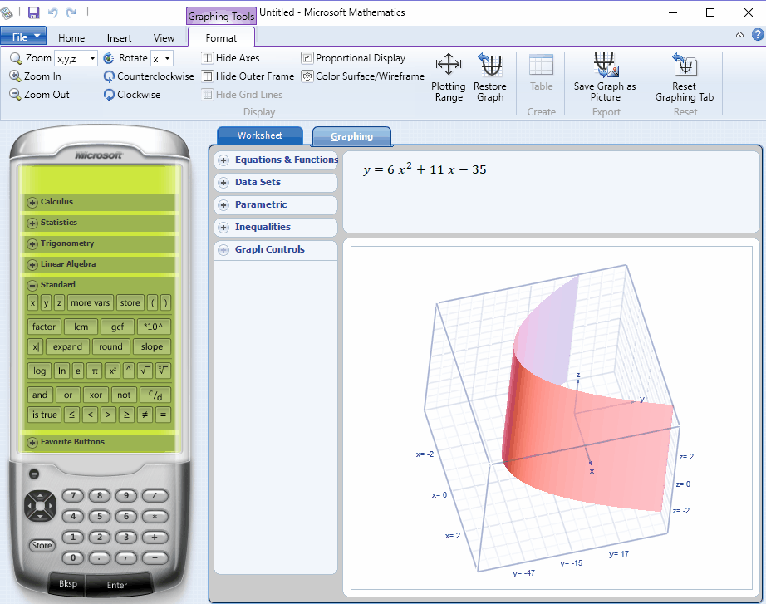This screenshot has height=604, width=766.
Task: Click the slope button
Action: pos(152,346)
